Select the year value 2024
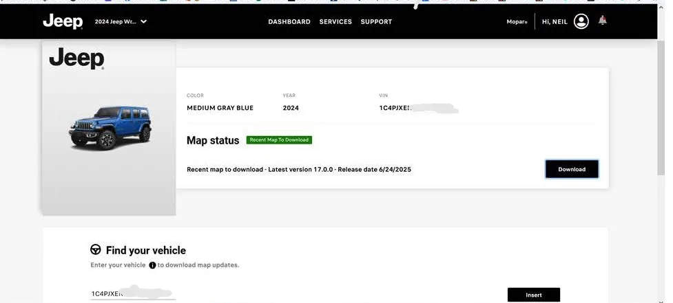This screenshot has width=673, height=303. tap(291, 109)
